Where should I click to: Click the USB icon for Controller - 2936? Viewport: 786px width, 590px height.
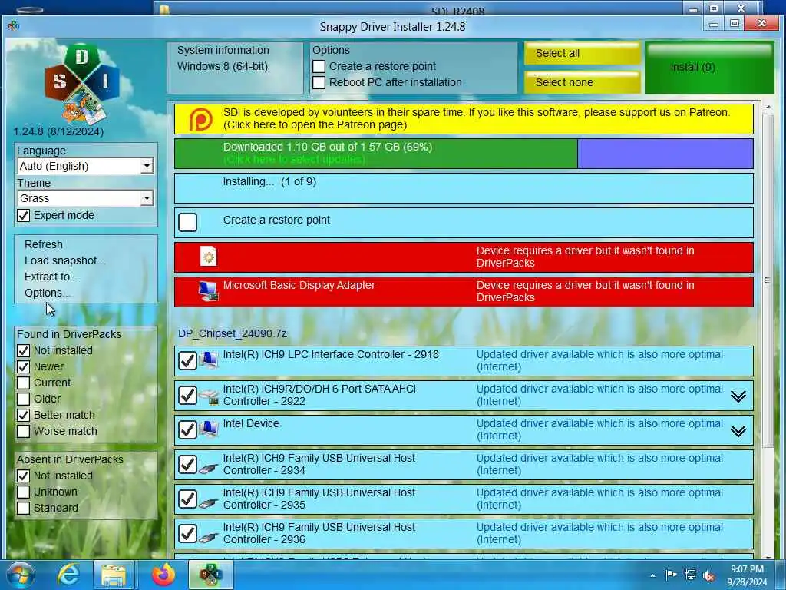(x=208, y=536)
